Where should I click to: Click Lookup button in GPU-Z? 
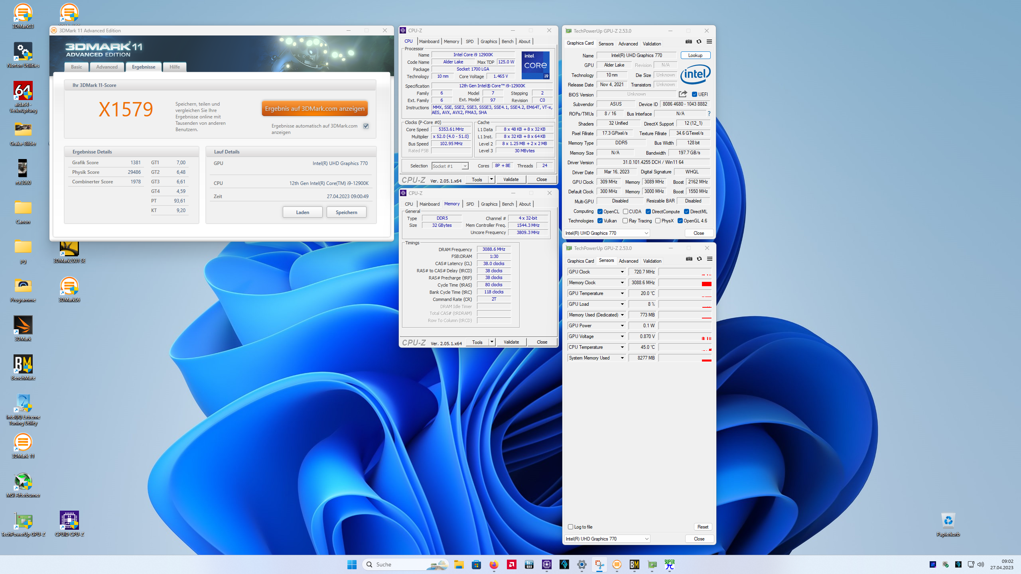[695, 55]
